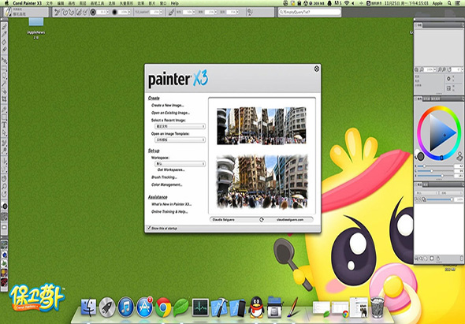Click the brush opacity preview circle
This screenshot has width=465, height=324.
[x=115, y=12]
